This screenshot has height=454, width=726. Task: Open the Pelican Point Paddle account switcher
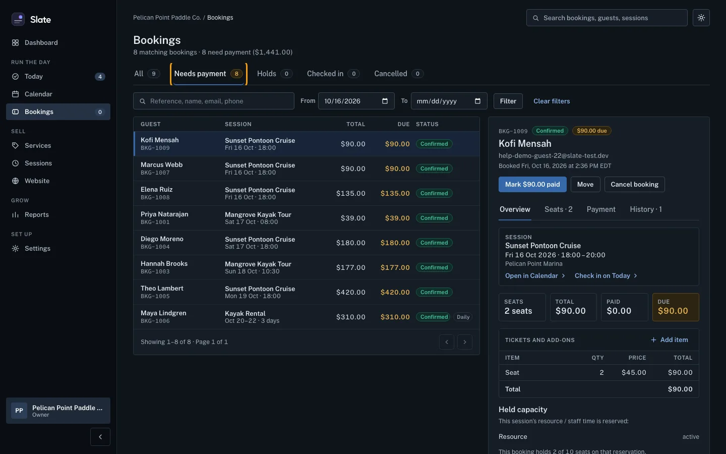(x=58, y=411)
